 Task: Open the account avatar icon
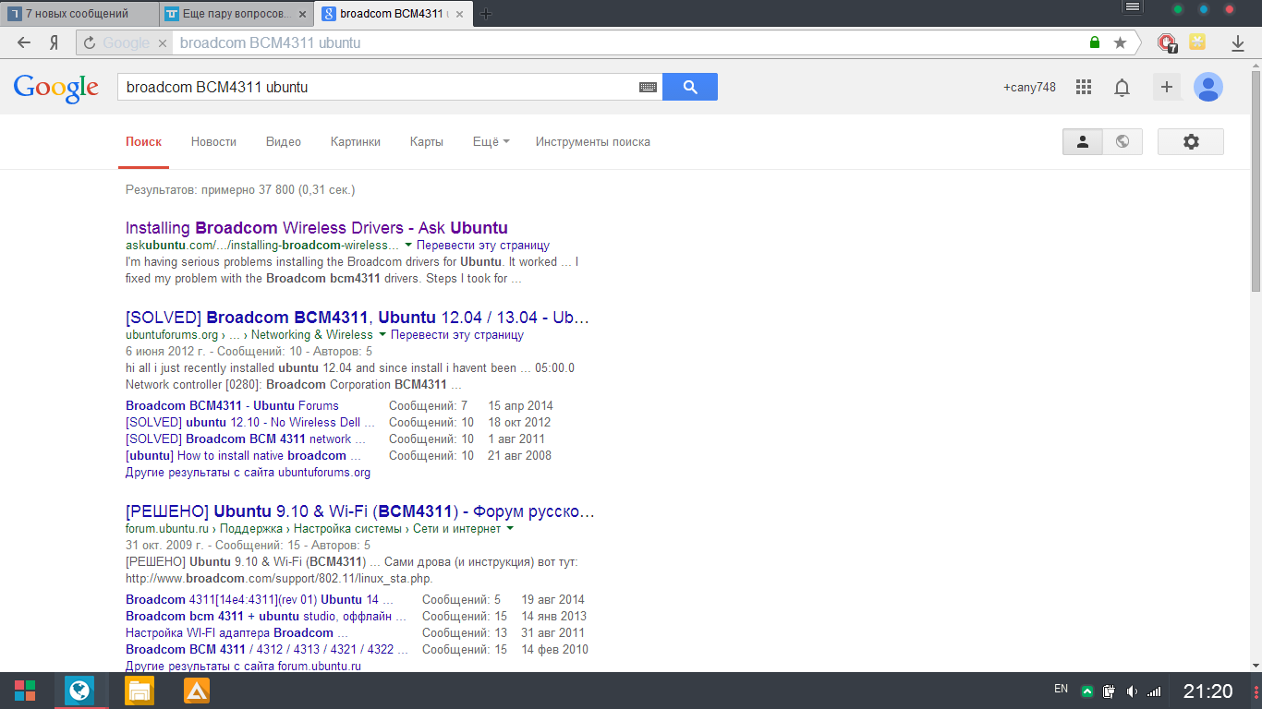point(1208,87)
